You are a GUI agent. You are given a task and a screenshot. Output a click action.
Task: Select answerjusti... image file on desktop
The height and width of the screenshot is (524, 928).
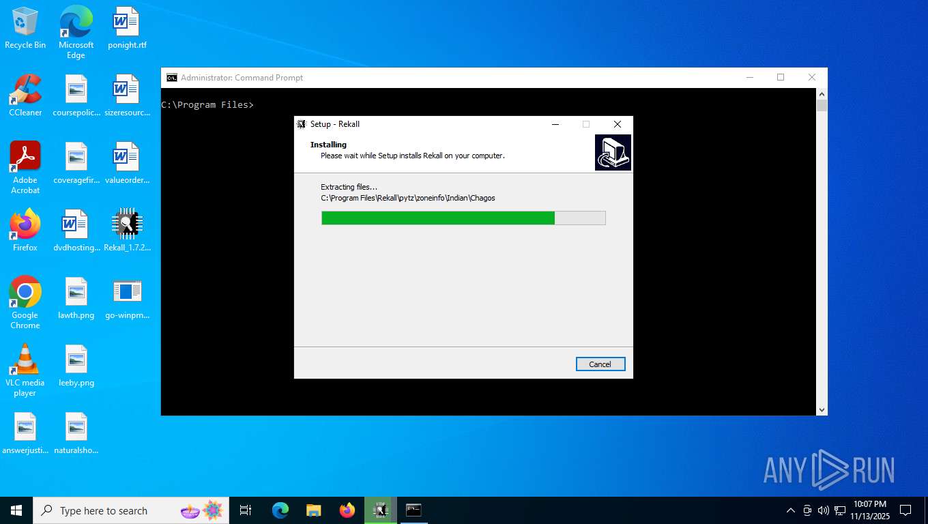tap(25, 433)
